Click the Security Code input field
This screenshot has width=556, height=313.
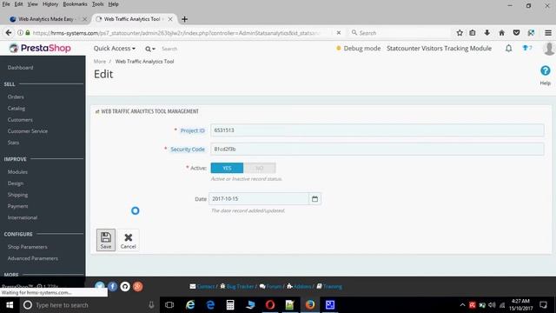click(377, 149)
